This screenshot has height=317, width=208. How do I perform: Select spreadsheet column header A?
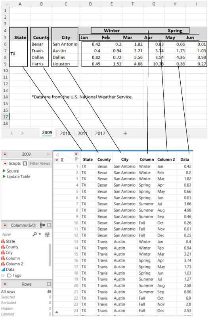(x=20, y=4)
